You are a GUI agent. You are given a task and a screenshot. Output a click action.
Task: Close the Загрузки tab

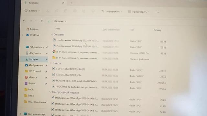point(63,3)
